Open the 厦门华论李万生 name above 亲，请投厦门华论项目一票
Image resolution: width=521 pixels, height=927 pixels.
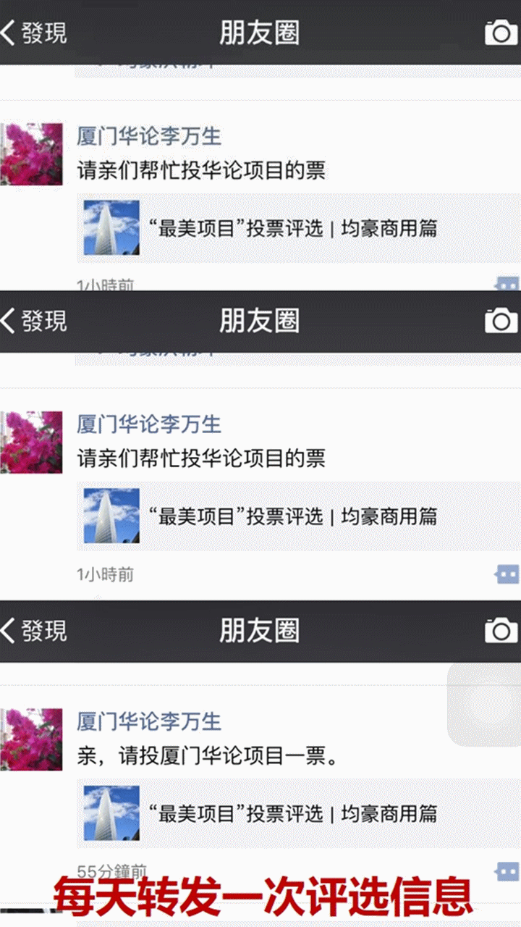(x=149, y=721)
